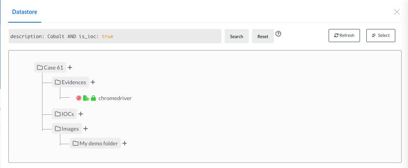Click the plus icon next to Evidences
This screenshot has width=408, height=168.
pos(93,82)
